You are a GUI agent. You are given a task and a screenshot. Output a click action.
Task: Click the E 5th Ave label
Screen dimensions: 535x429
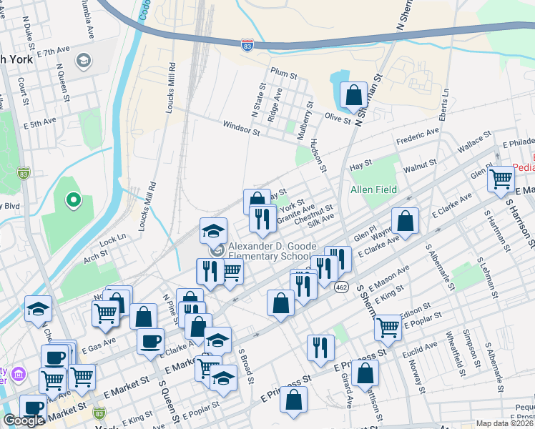point(39,123)
